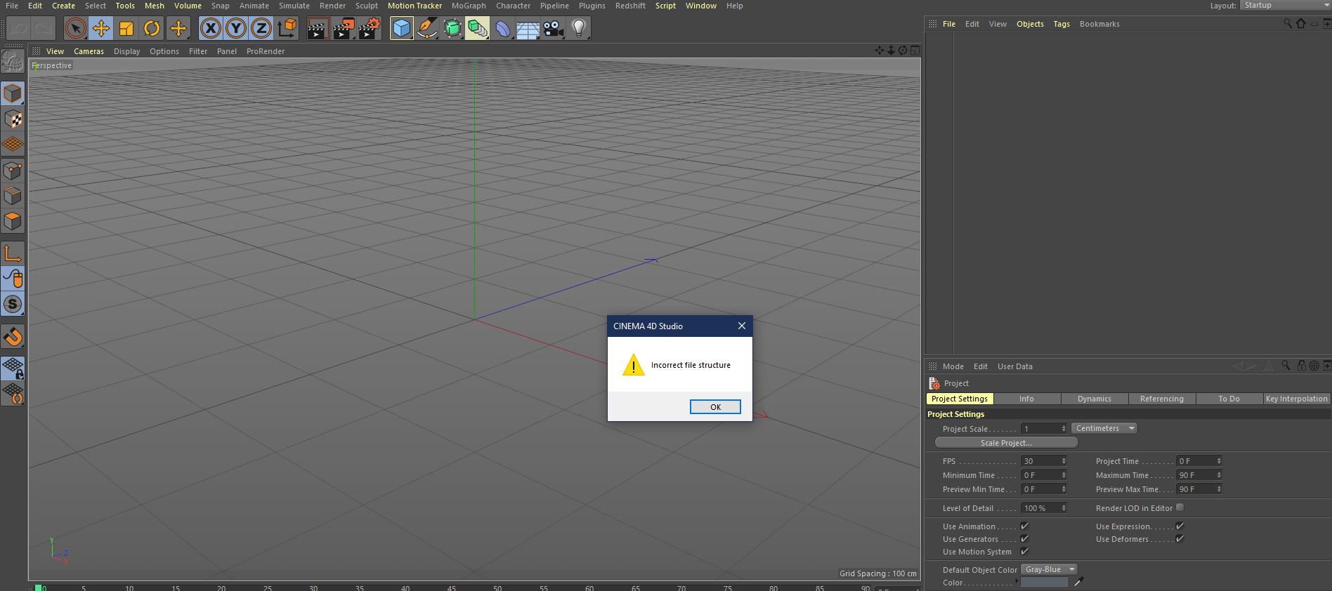This screenshot has width=1332, height=591.
Task: Click the Make Editable icon
Action: (x=13, y=62)
